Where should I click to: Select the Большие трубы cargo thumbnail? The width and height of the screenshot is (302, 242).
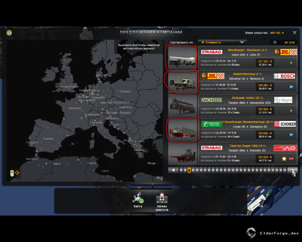(x=182, y=106)
